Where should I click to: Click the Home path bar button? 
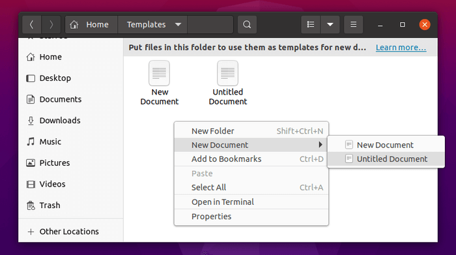click(91, 24)
